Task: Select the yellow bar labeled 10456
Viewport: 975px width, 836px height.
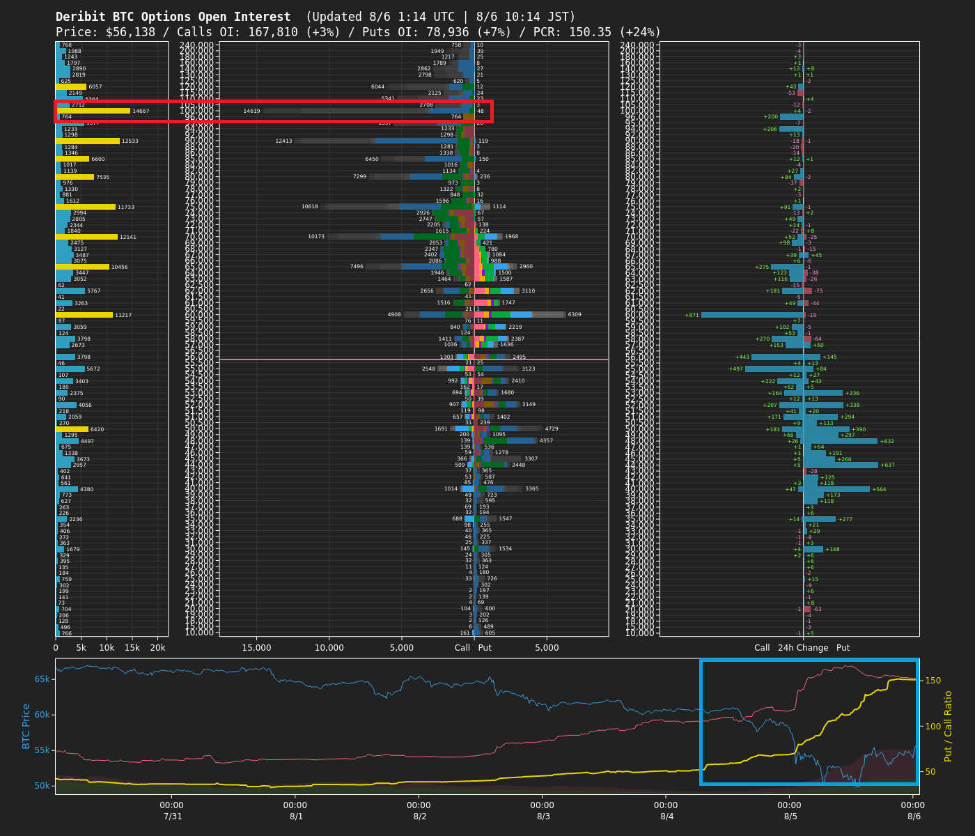Action: tap(82, 267)
